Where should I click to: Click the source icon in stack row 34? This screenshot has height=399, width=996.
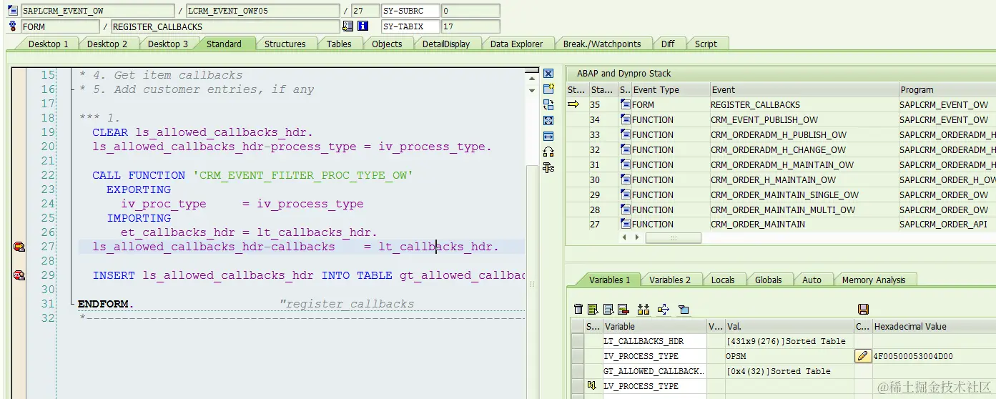pyautogui.click(x=625, y=119)
